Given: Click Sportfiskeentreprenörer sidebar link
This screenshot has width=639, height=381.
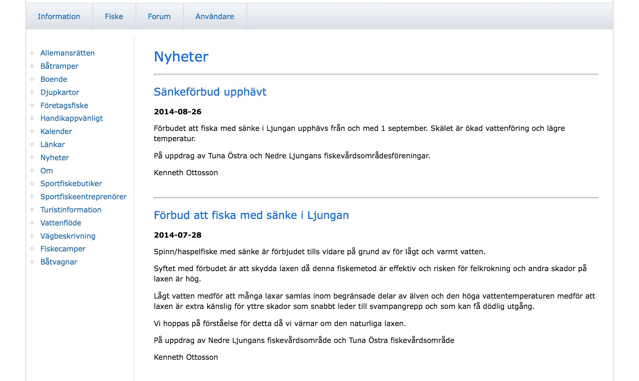Looking at the screenshot, I should coord(83,197).
